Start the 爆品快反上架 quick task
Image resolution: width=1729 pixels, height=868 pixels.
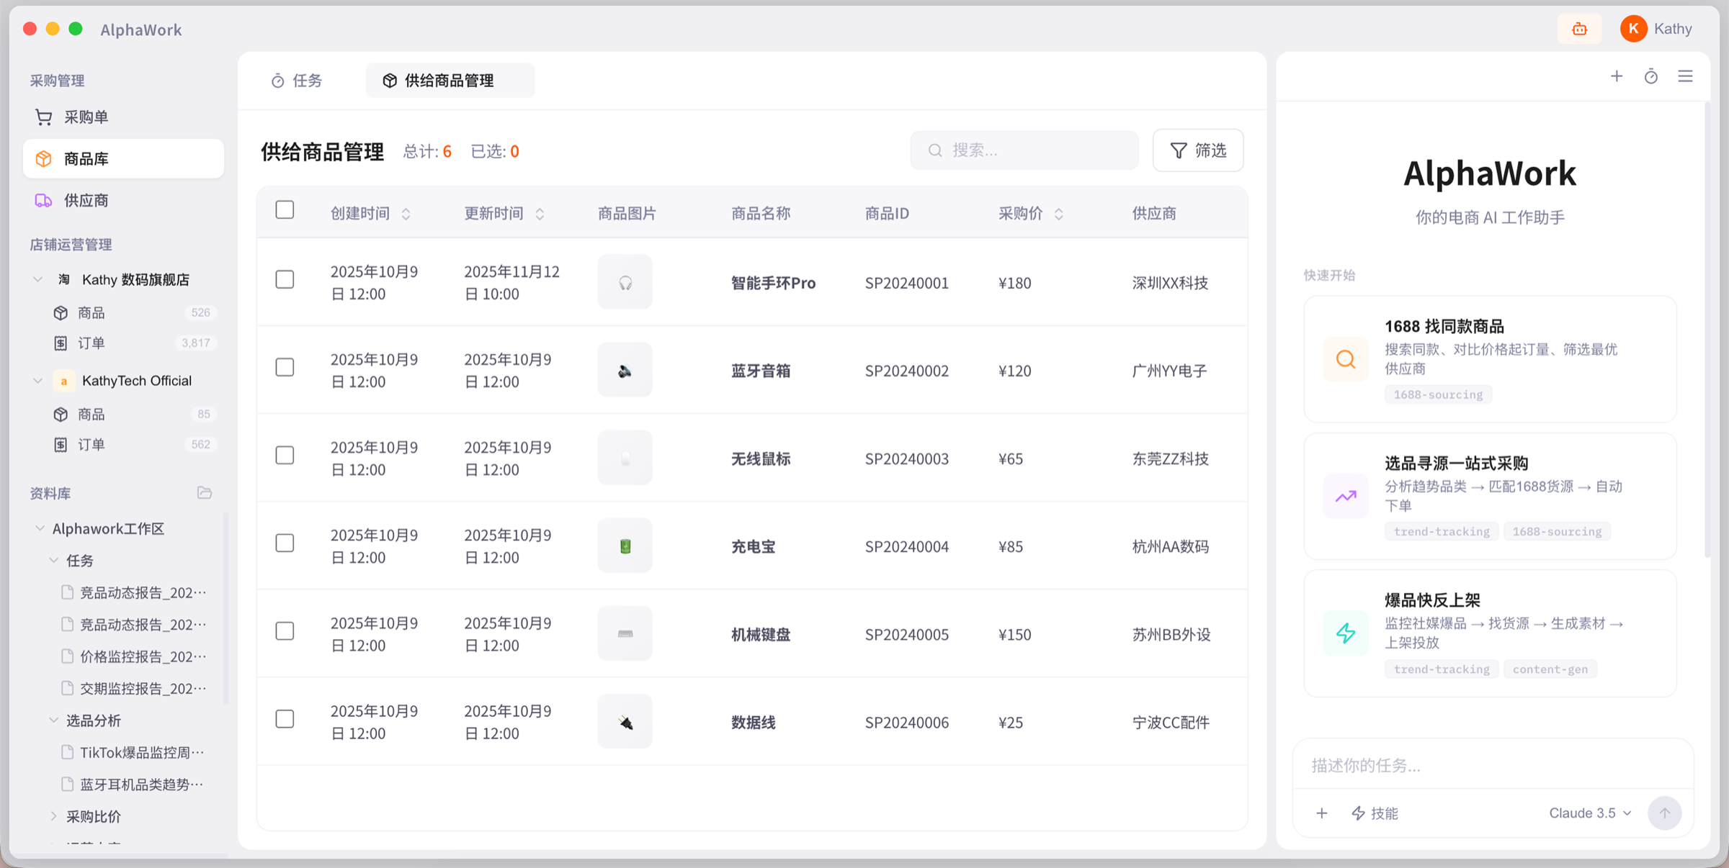[x=1490, y=633]
